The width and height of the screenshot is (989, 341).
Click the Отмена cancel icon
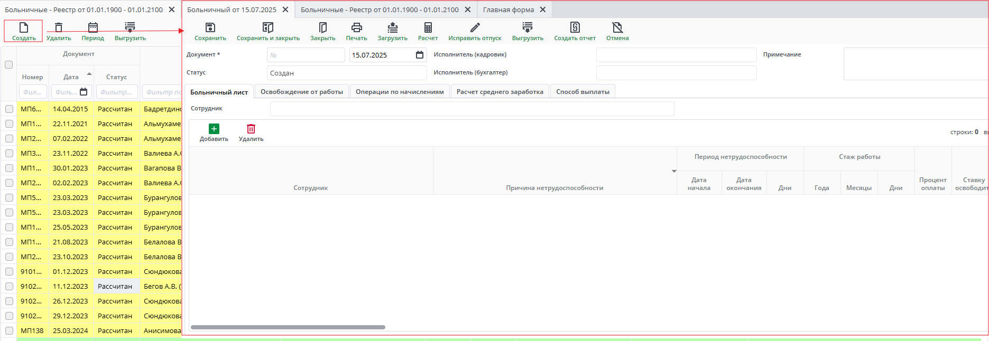[617, 28]
